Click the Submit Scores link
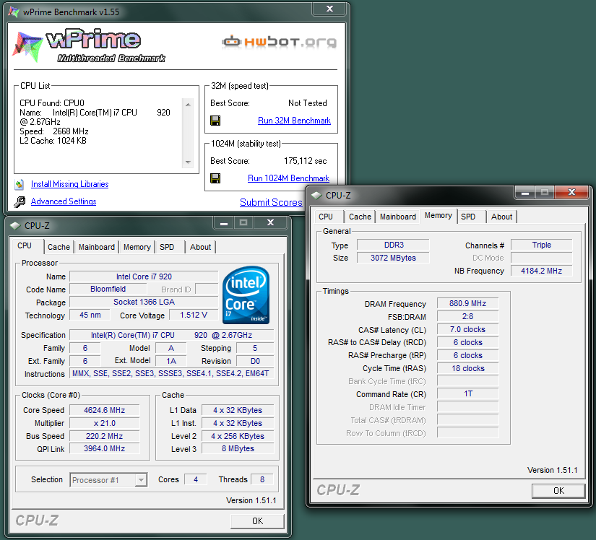This screenshot has height=540, width=596. coord(271,202)
